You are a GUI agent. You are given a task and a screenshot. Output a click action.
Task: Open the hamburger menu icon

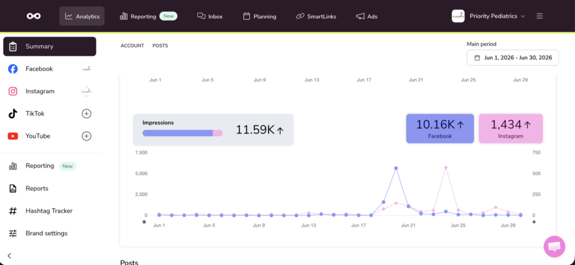pos(540,16)
